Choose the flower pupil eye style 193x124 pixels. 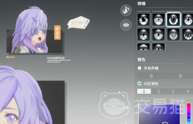coord(173,35)
